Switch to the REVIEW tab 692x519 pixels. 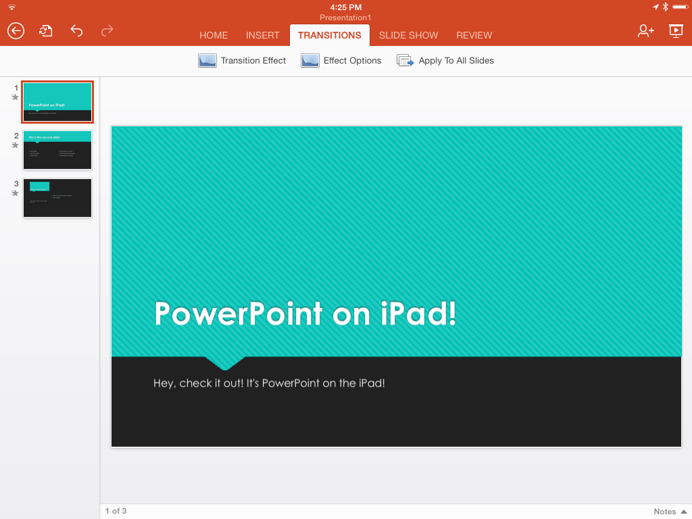point(474,35)
